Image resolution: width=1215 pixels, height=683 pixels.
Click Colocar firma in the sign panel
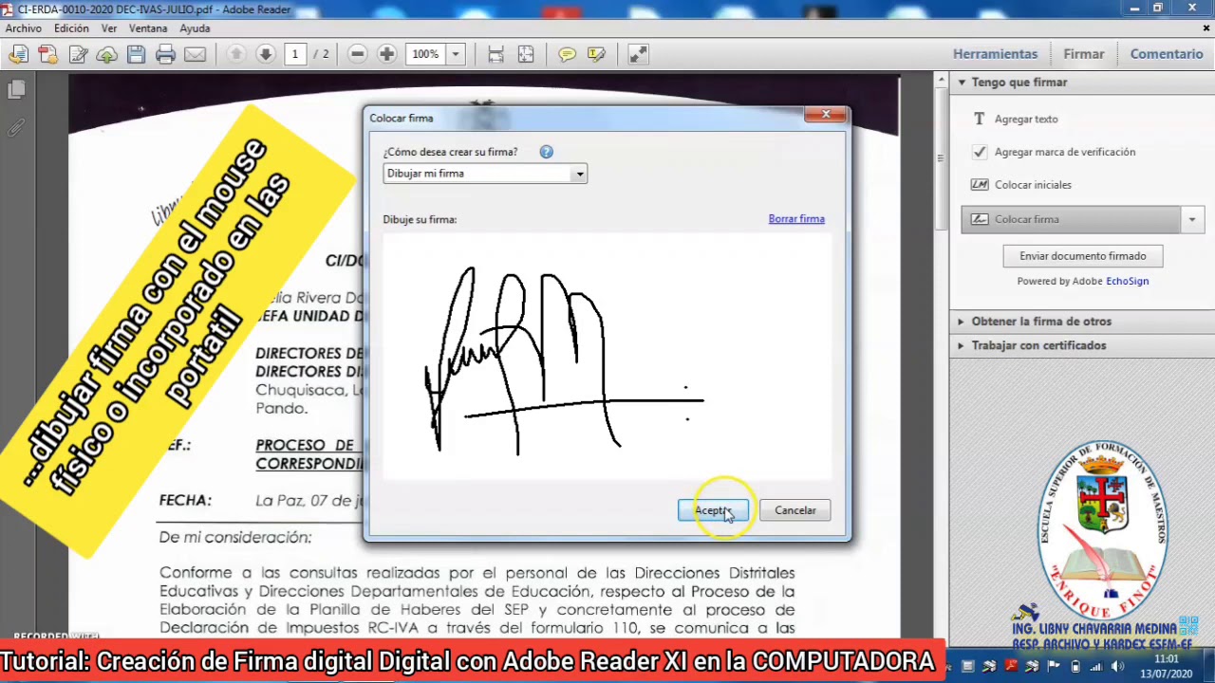tap(1071, 219)
